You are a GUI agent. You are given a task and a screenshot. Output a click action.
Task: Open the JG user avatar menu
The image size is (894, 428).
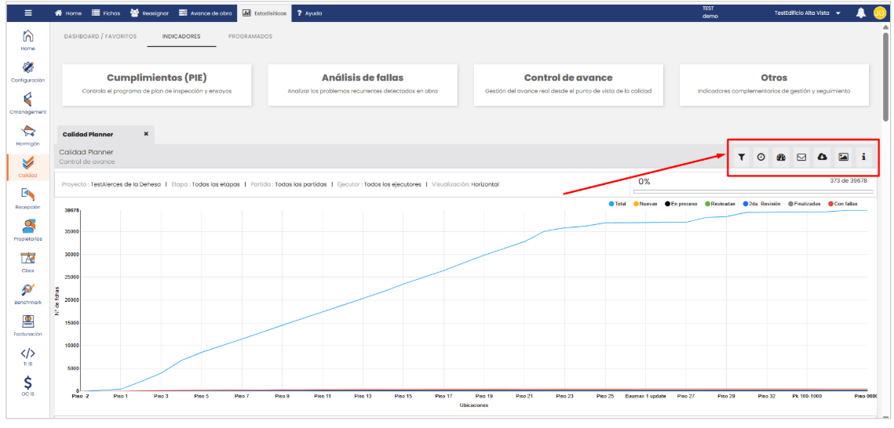point(879,13)
